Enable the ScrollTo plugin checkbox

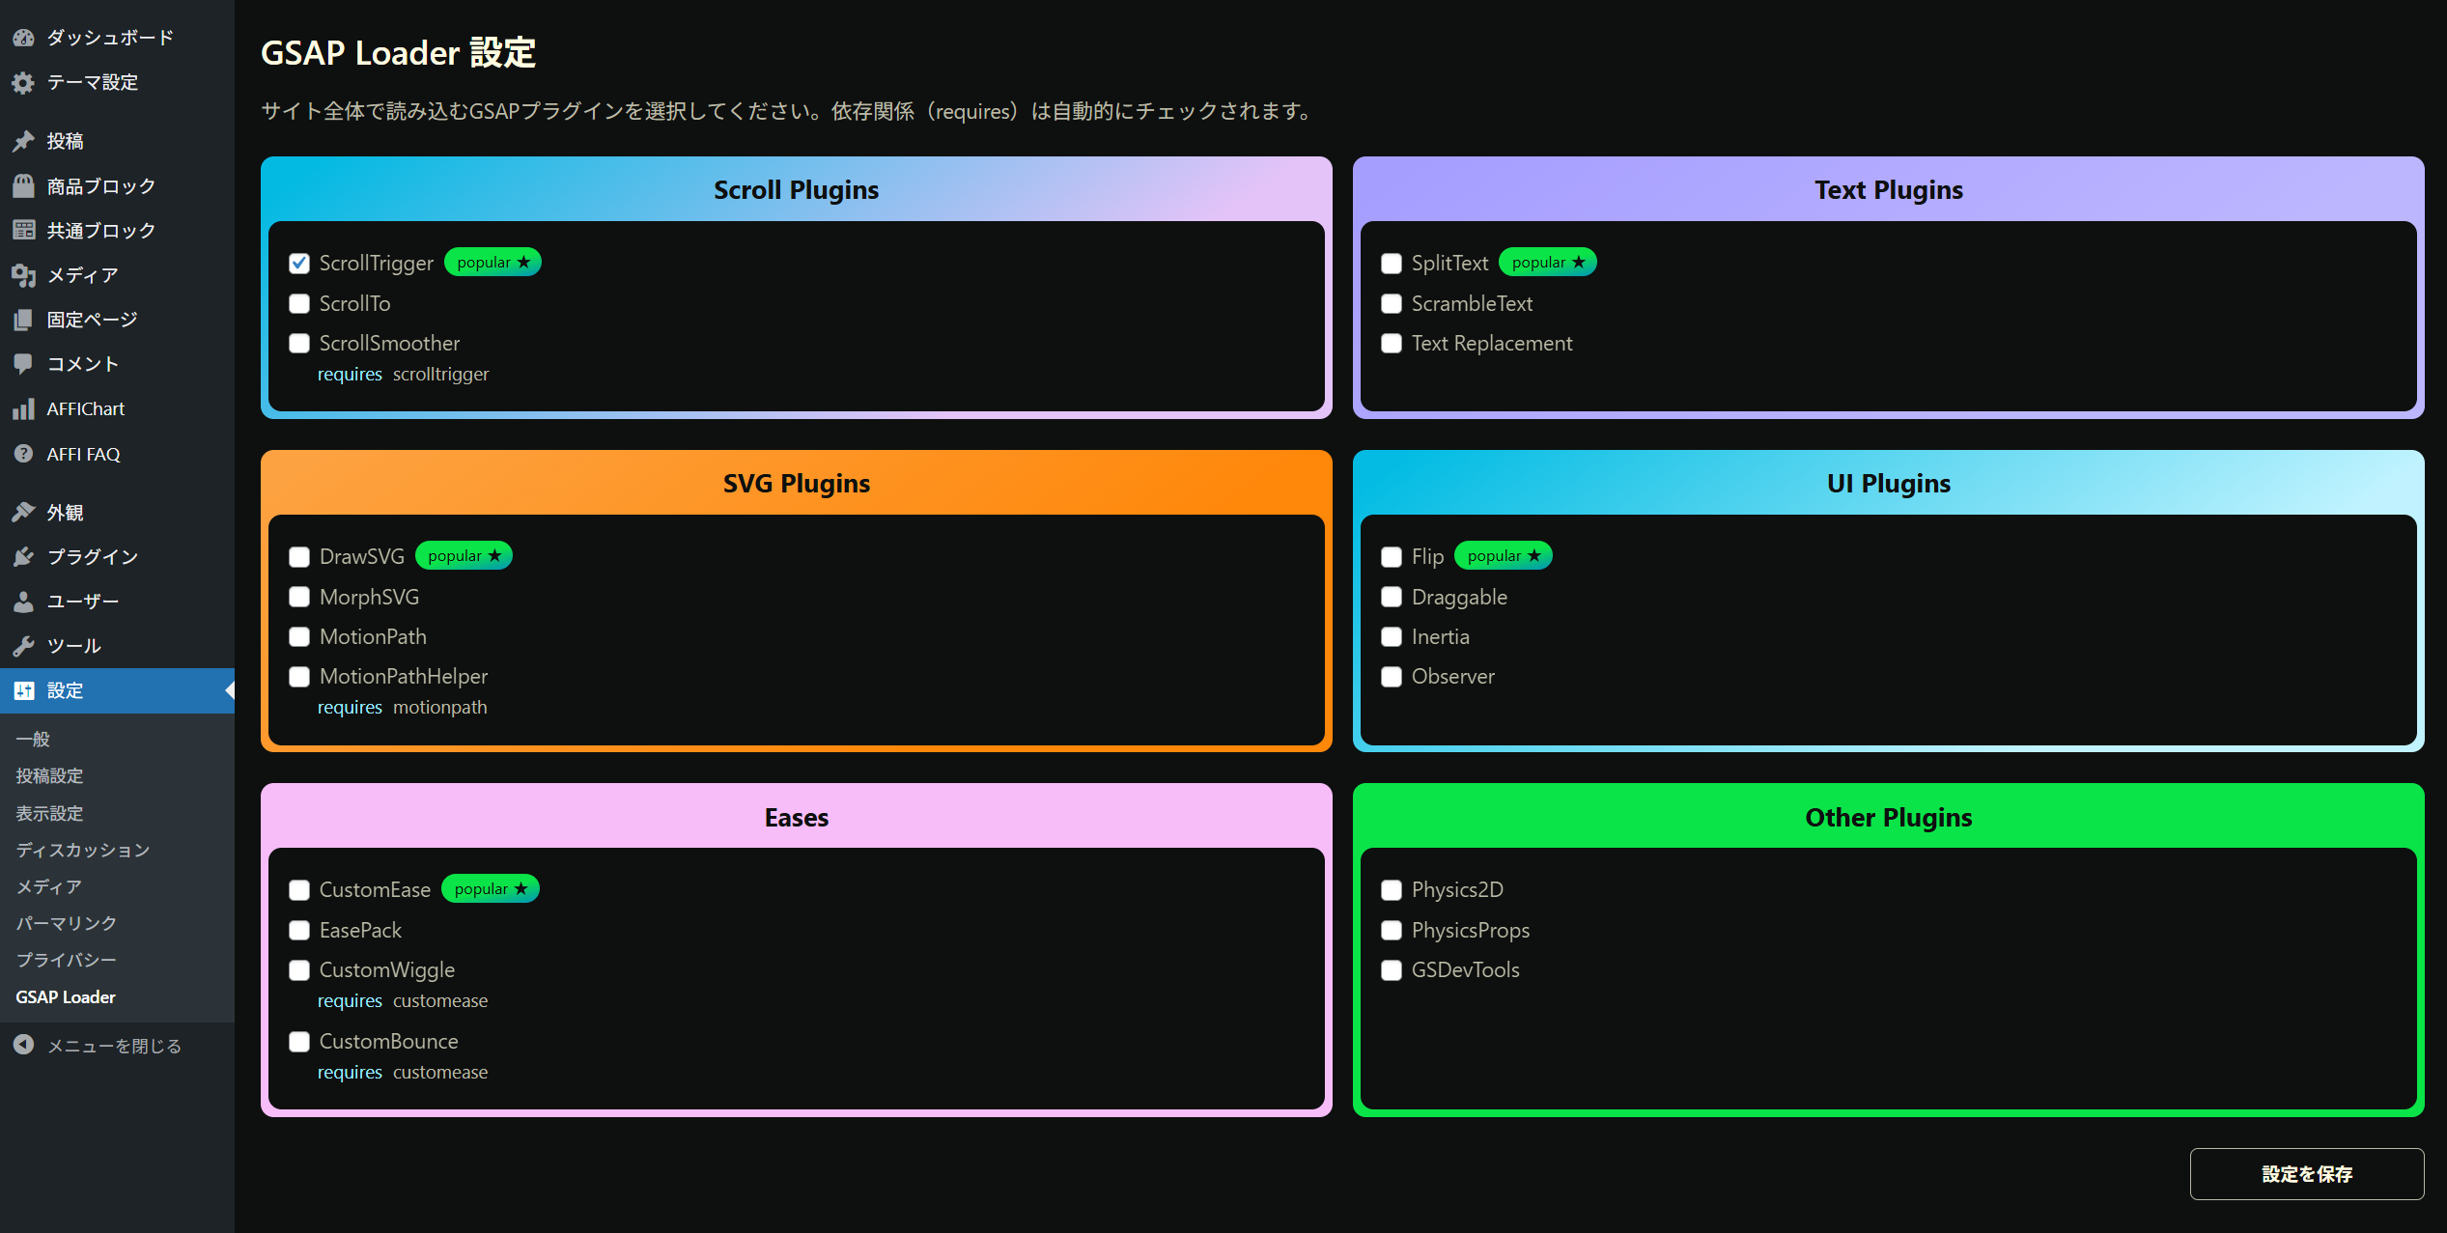click(x=299, y=304)
